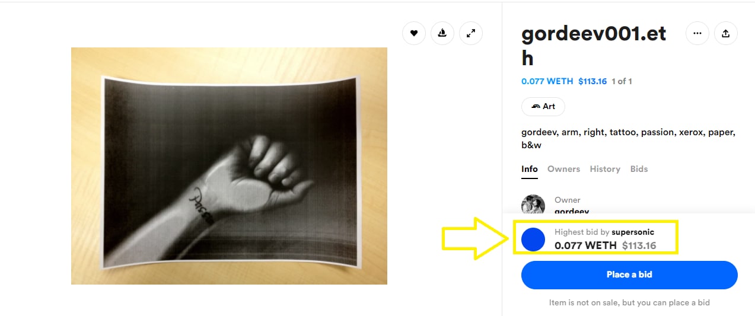Open the Owners tab

pos(563,169)
